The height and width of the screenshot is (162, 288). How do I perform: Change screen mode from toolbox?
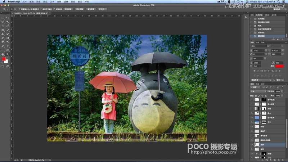pyautogui.click(x=8, y=66)
